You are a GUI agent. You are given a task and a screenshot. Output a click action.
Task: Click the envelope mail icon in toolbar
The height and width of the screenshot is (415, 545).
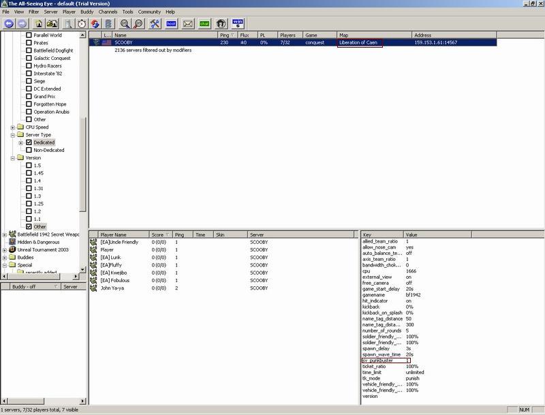pos(188,23)
